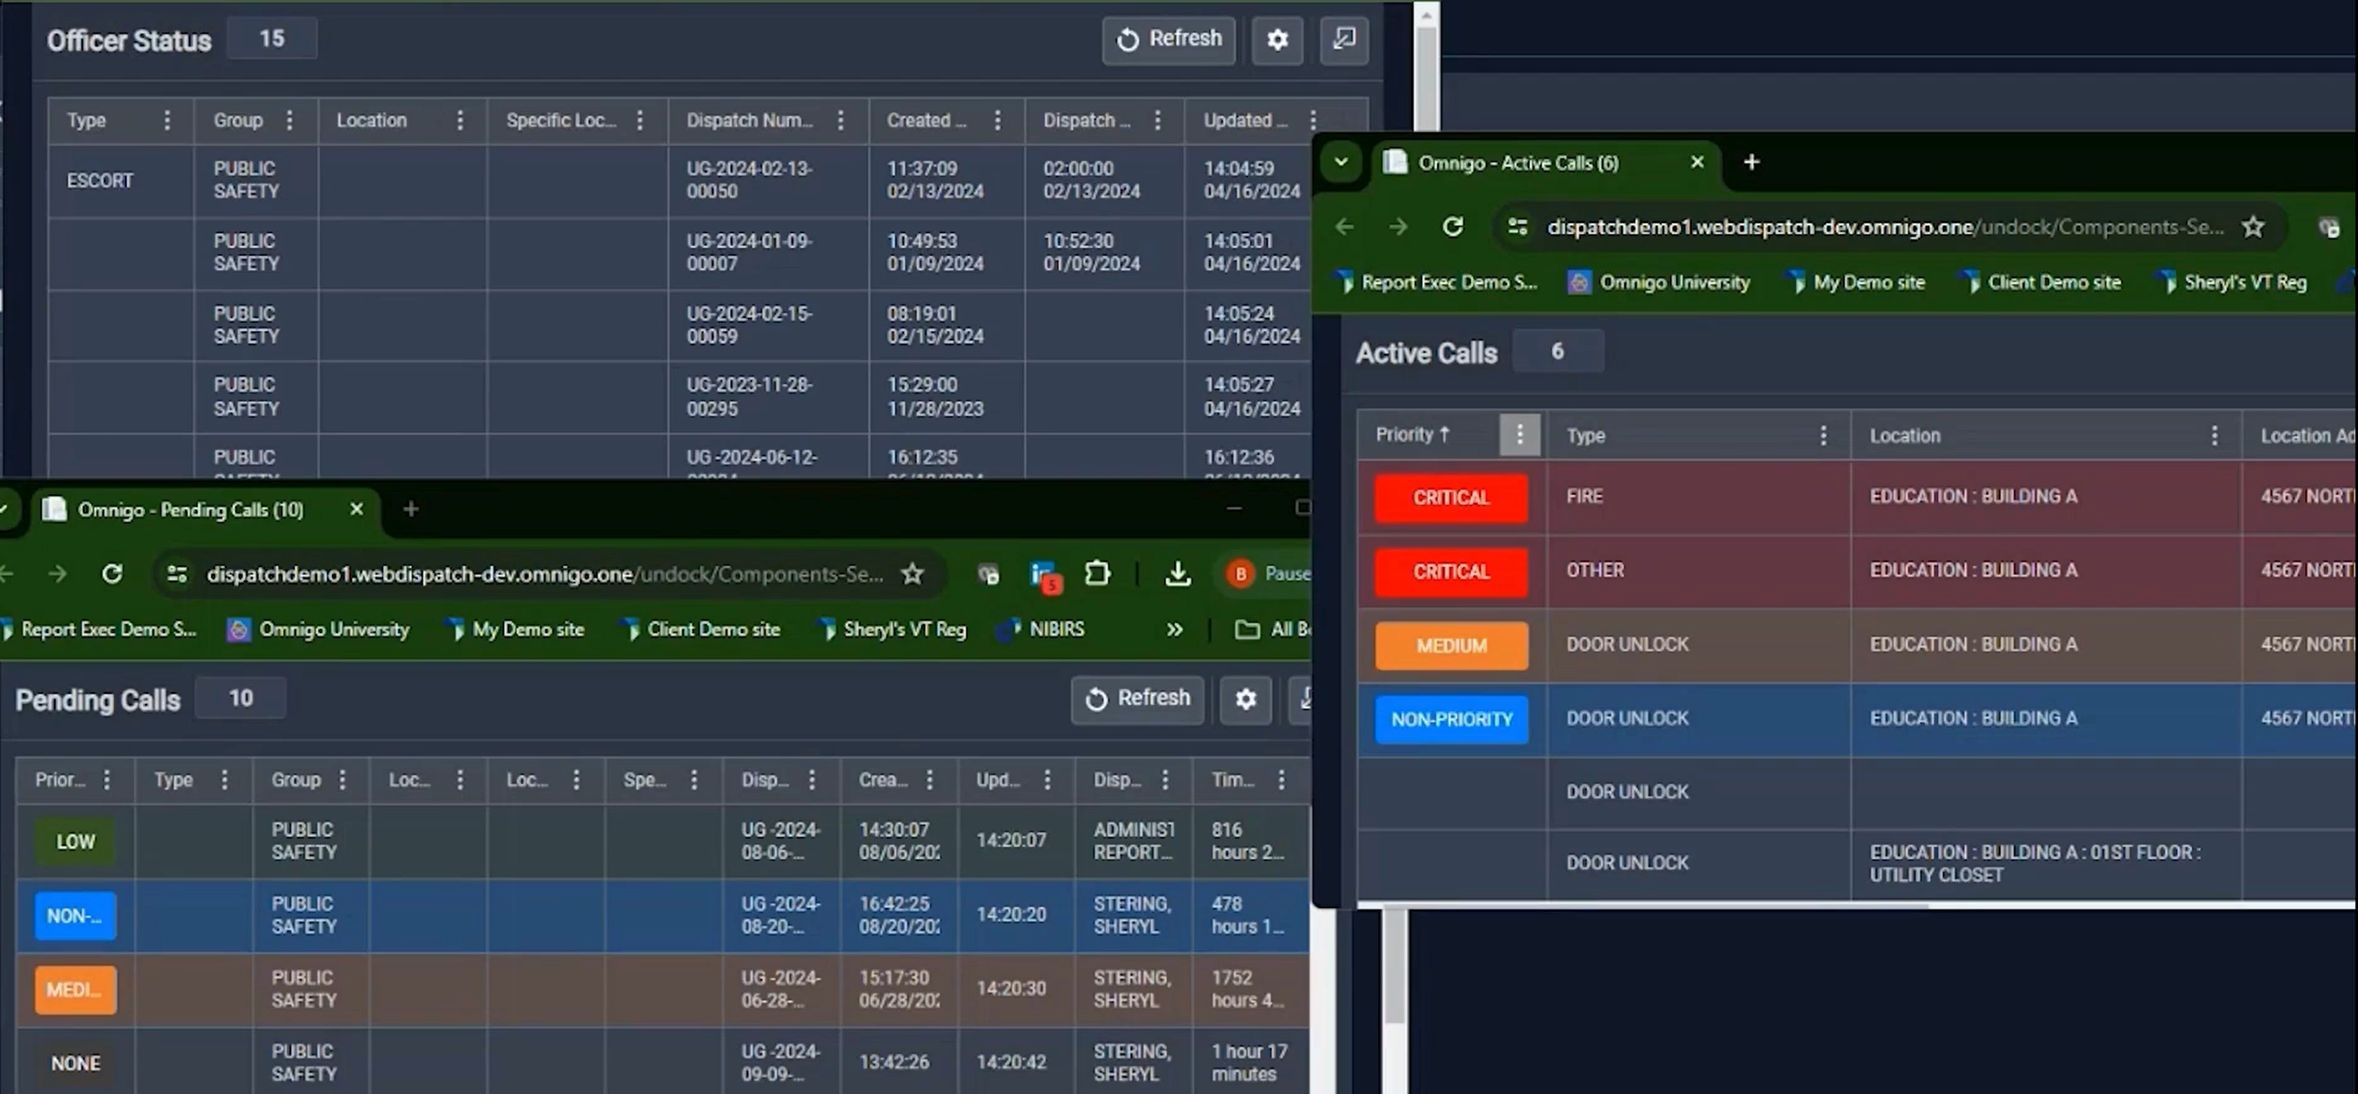Expand hidden bookmarks with double chevron
This screenshot has height=1094, width=2358.
(1174, 629)
